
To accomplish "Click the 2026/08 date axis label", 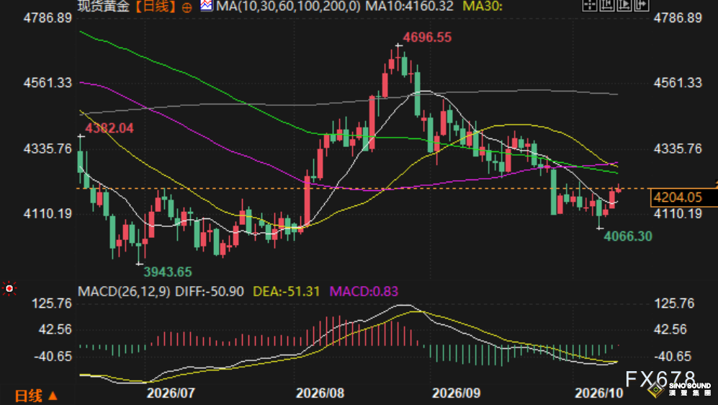I will tap(320, 393).
